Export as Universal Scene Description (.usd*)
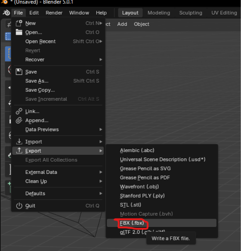 coord(162,160)
